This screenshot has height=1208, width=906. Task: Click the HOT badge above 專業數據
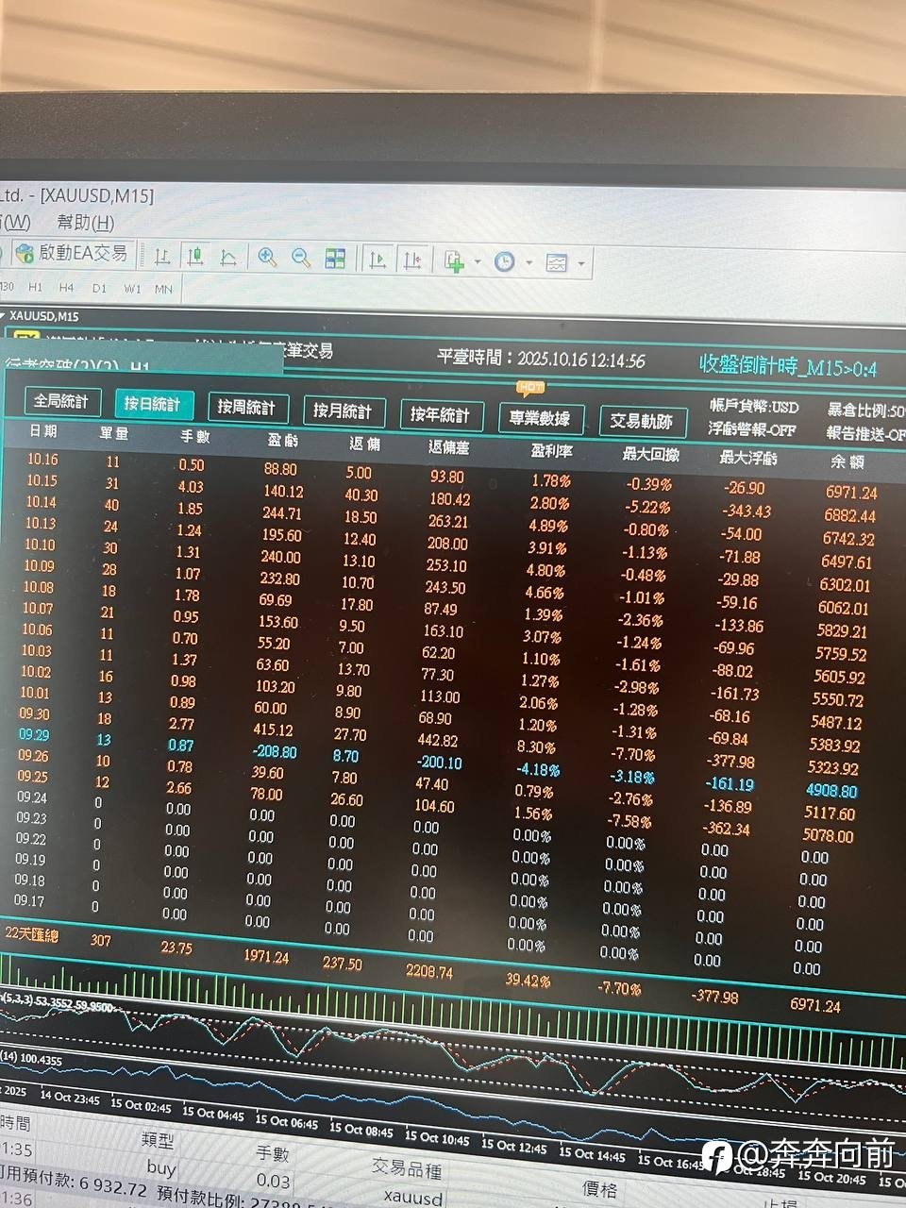[530, 387]
